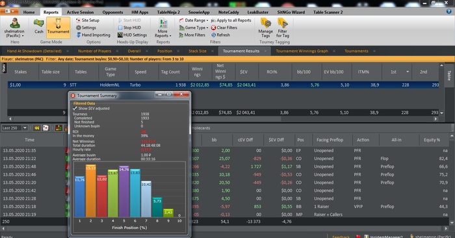Open Hand Importing option
The height and width of the screenshot is (238, 455).
point(93,35)
